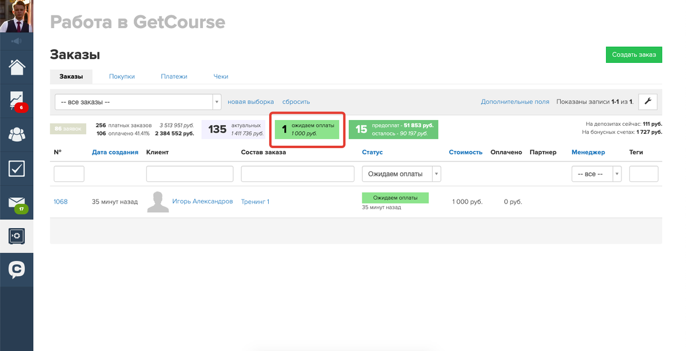This screenshot has width=686, height=351.
Task: Open the users group sidebar icon
Action: tap(17, 134)
